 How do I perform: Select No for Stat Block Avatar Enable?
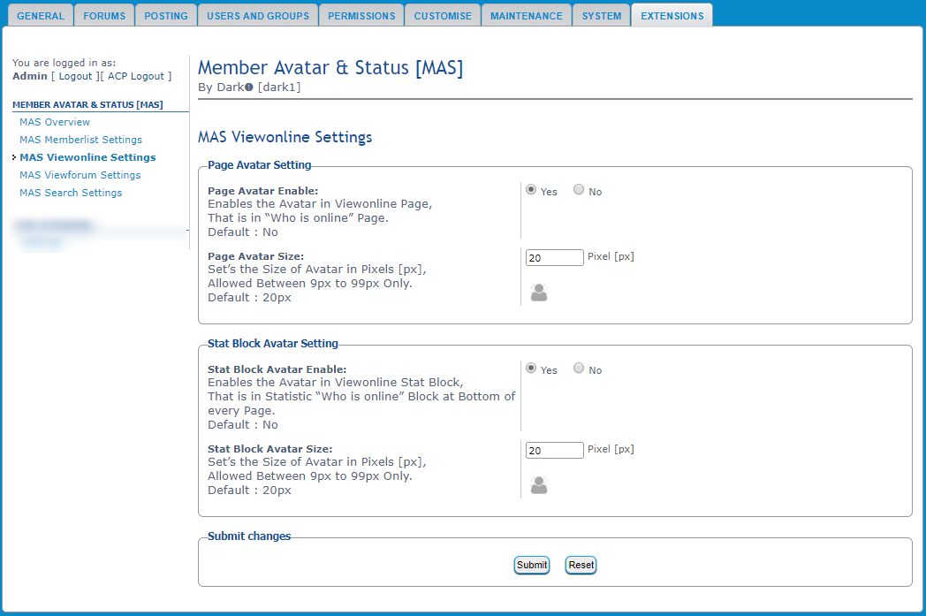click(x=579, y=369)
